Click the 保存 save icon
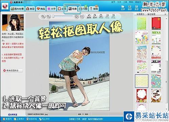Image resolution: width=169 pixels, height=122 pixels. tap(130, 8)
